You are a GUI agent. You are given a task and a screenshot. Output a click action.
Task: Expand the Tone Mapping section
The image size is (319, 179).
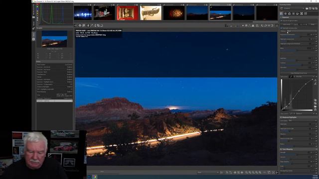coord(299,149)
